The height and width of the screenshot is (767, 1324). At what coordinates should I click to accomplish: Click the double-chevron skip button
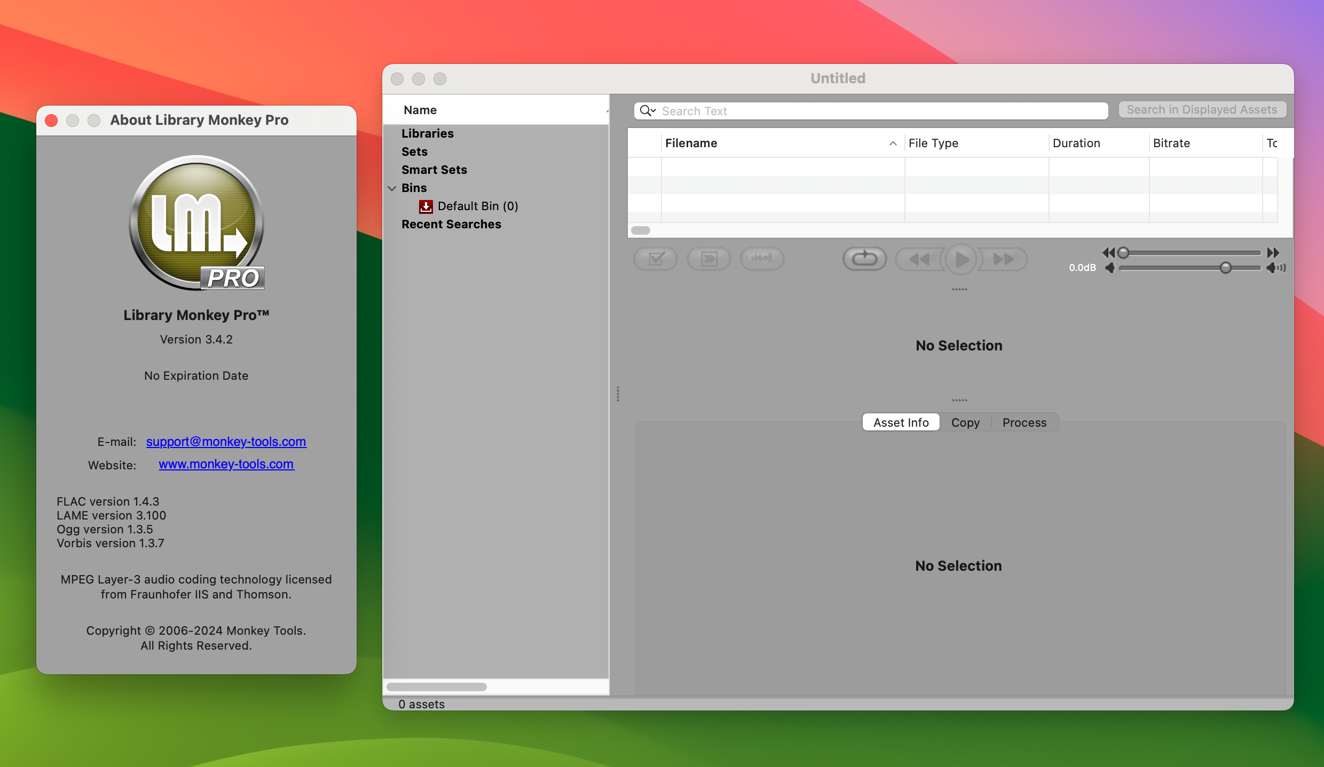click(x=708, y=259)
